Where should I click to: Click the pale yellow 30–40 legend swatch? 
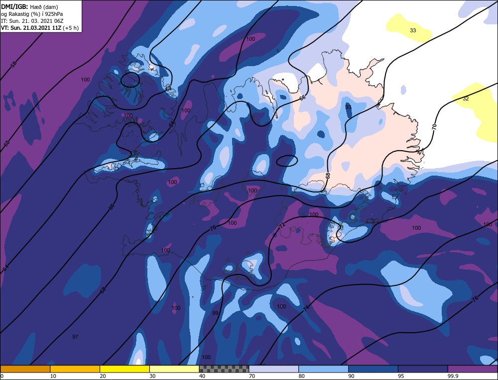(x=174, y=369)
